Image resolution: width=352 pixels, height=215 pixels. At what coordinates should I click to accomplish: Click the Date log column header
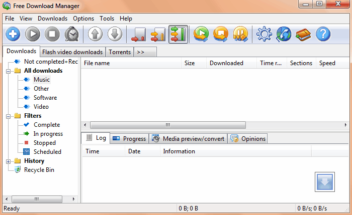pyautogui.click(x=142, y=151)
